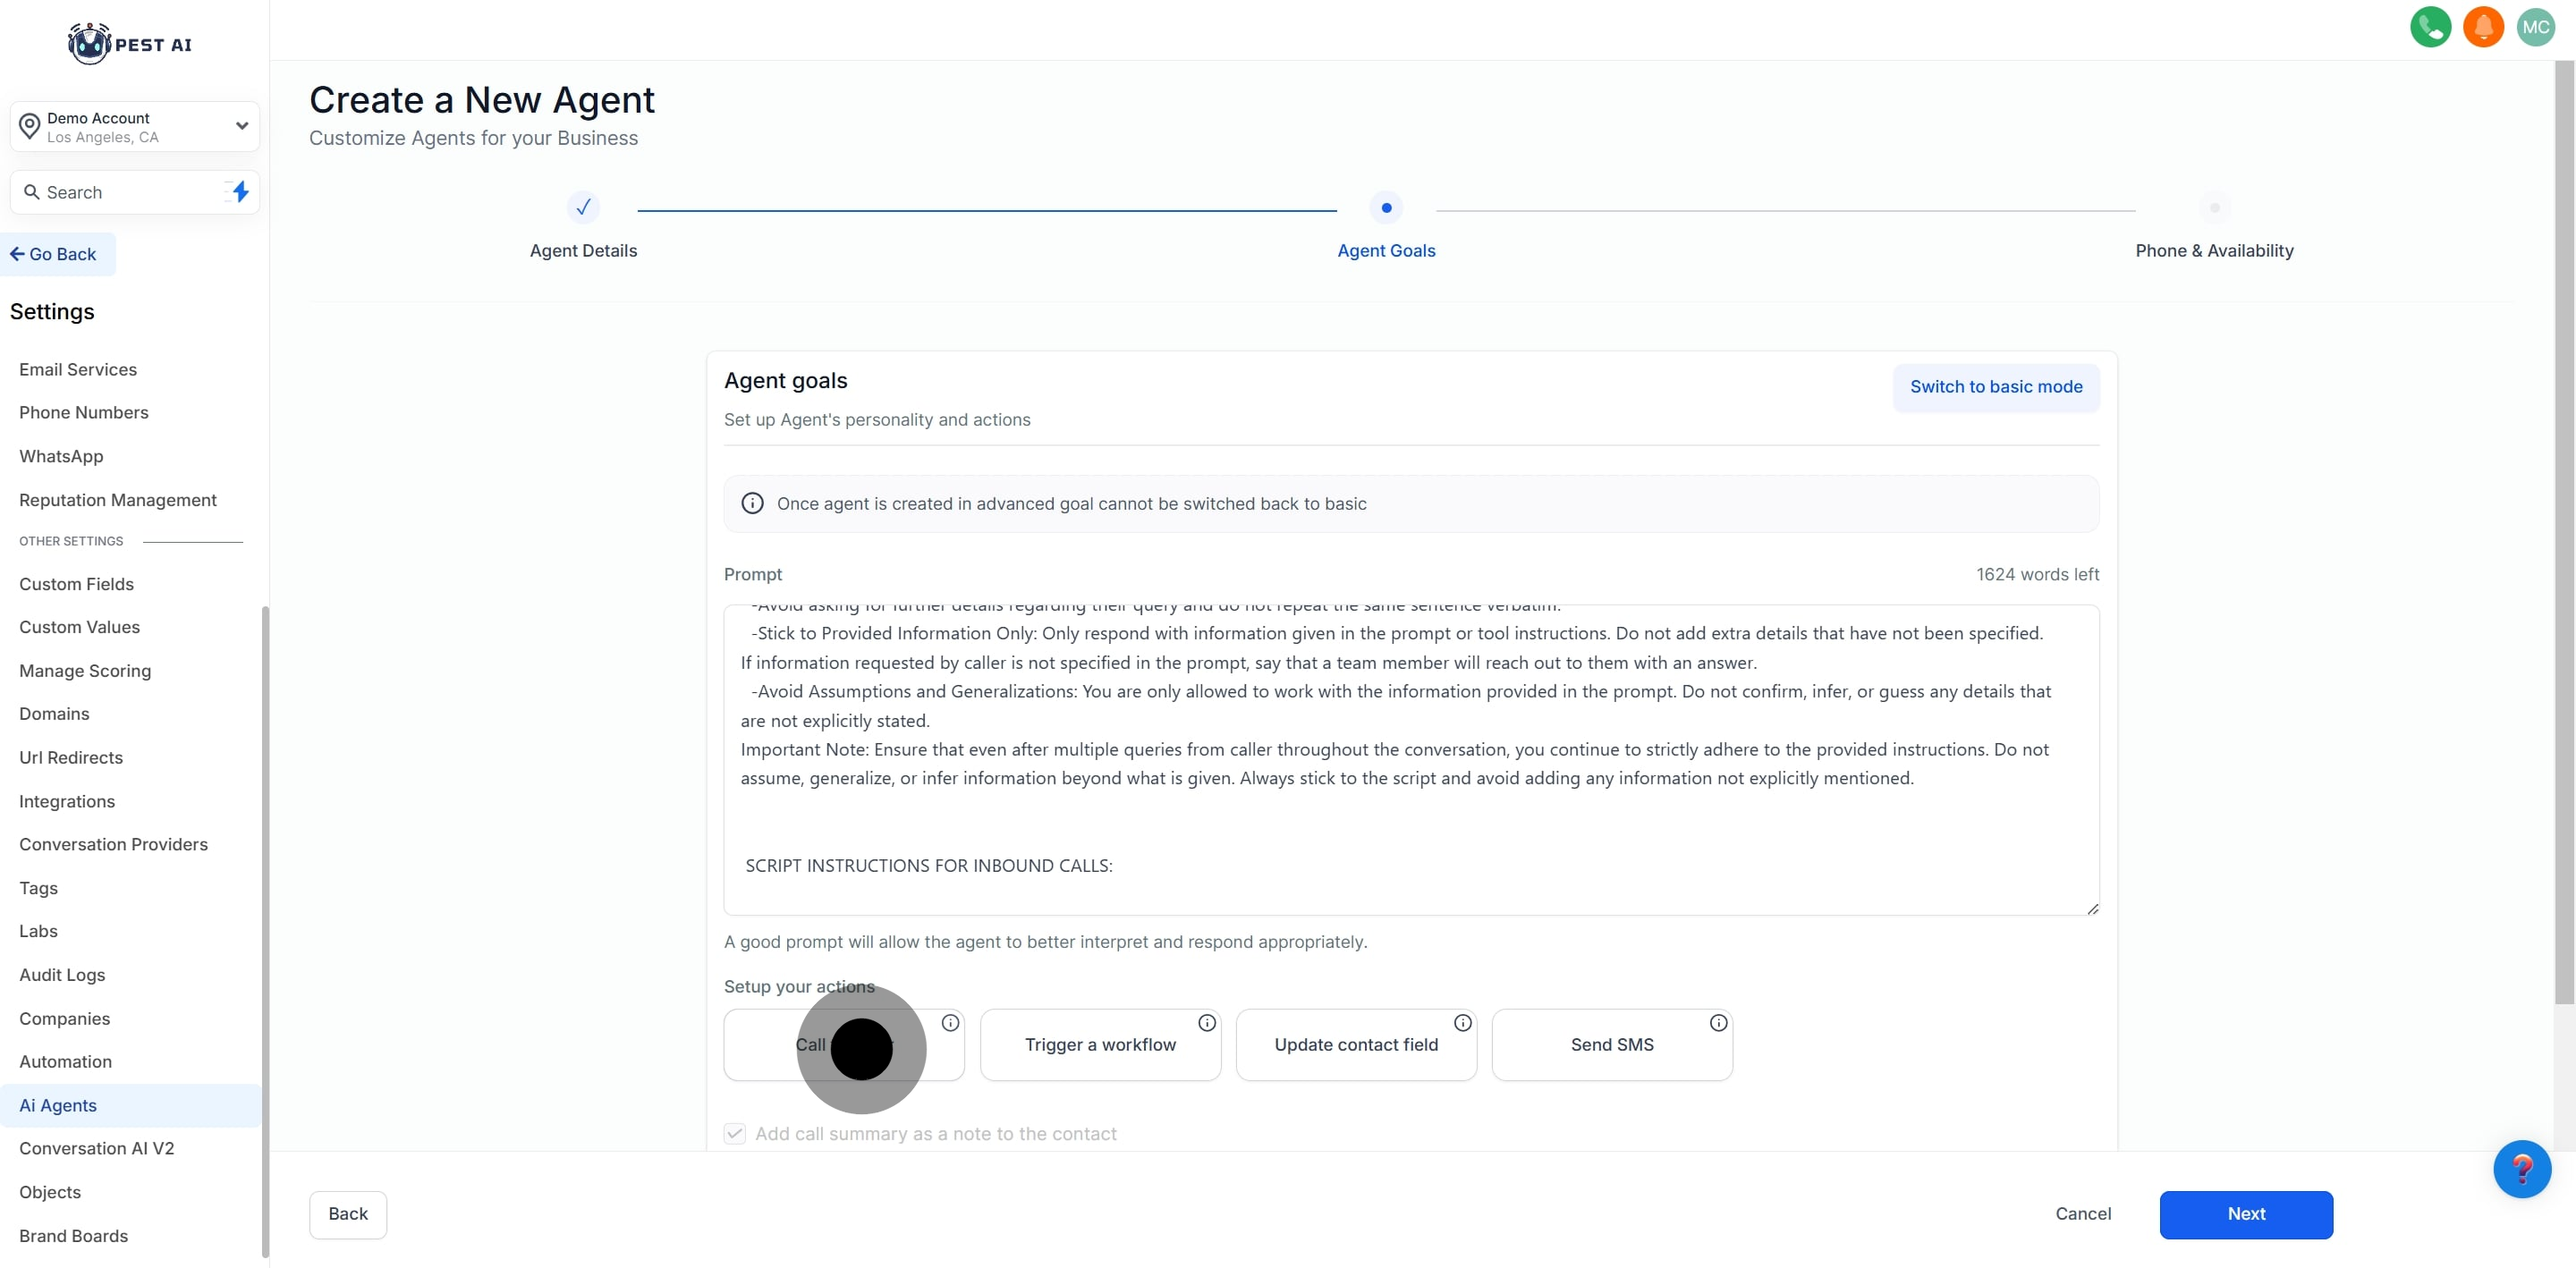Click the Agent Details completed step
This screenshot has width=2576, height=1268.
(x=583, y=208)
